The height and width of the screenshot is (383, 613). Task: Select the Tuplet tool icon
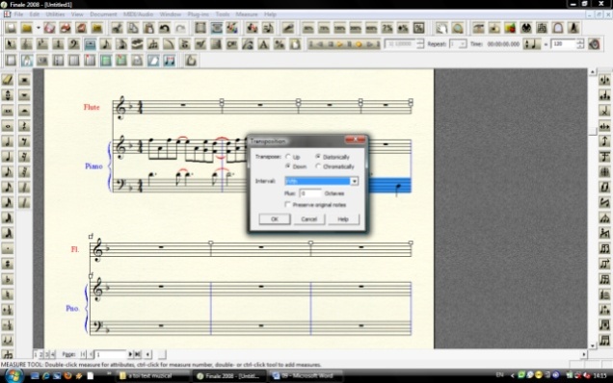pos(153,44)
